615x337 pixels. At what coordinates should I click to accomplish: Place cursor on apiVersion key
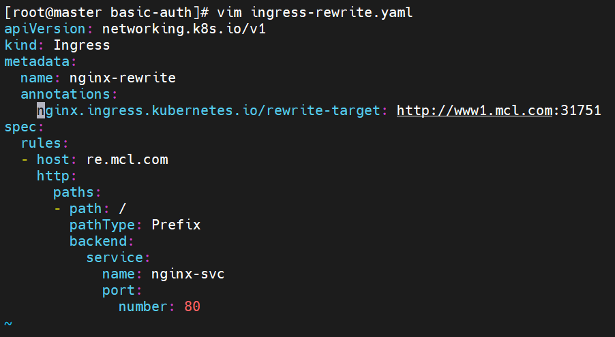click(45, 29)
